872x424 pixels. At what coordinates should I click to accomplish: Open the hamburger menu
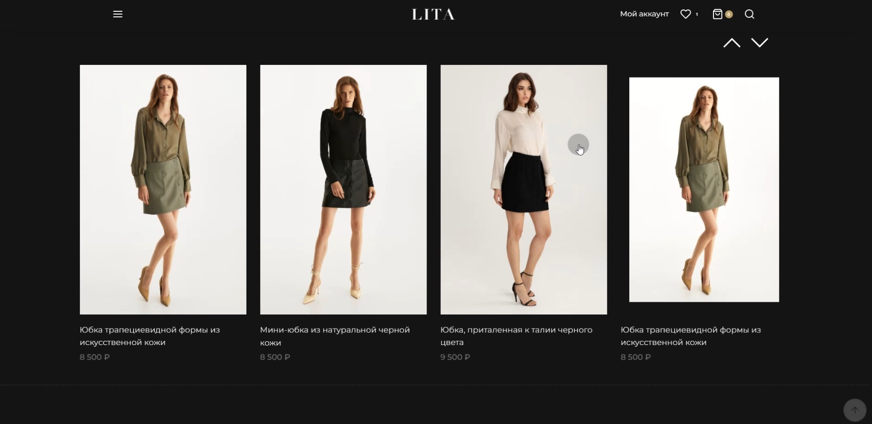[x=118, y=14]
